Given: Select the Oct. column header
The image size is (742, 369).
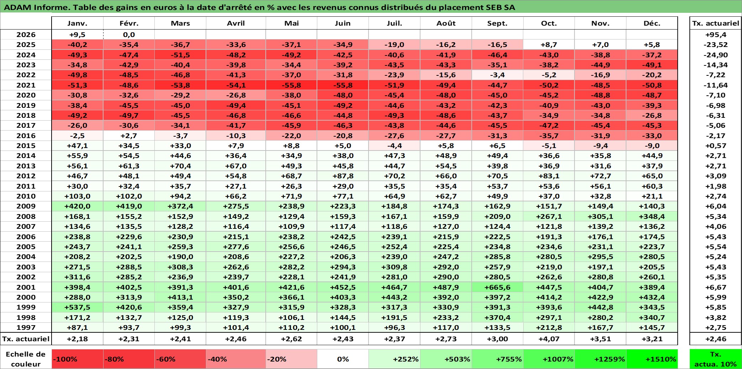Looking at the screenshot, I should 549,23.
